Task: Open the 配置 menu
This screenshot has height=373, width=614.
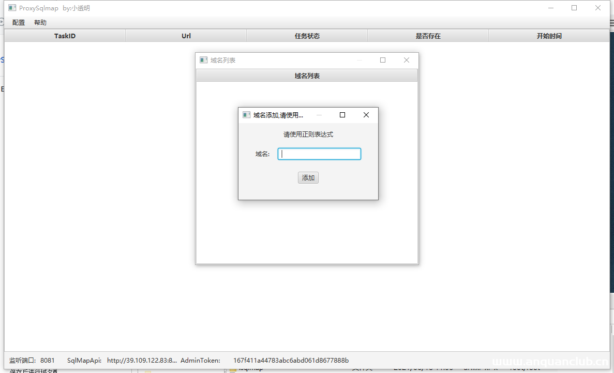Action: (19, 23)
